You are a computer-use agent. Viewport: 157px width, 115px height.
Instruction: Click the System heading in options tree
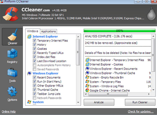pyautogui.click(x=38, y=102)
